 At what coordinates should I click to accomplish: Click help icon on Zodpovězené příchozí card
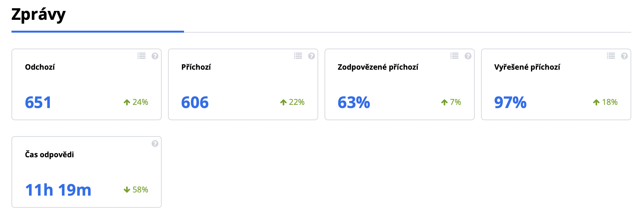(468, 56)
